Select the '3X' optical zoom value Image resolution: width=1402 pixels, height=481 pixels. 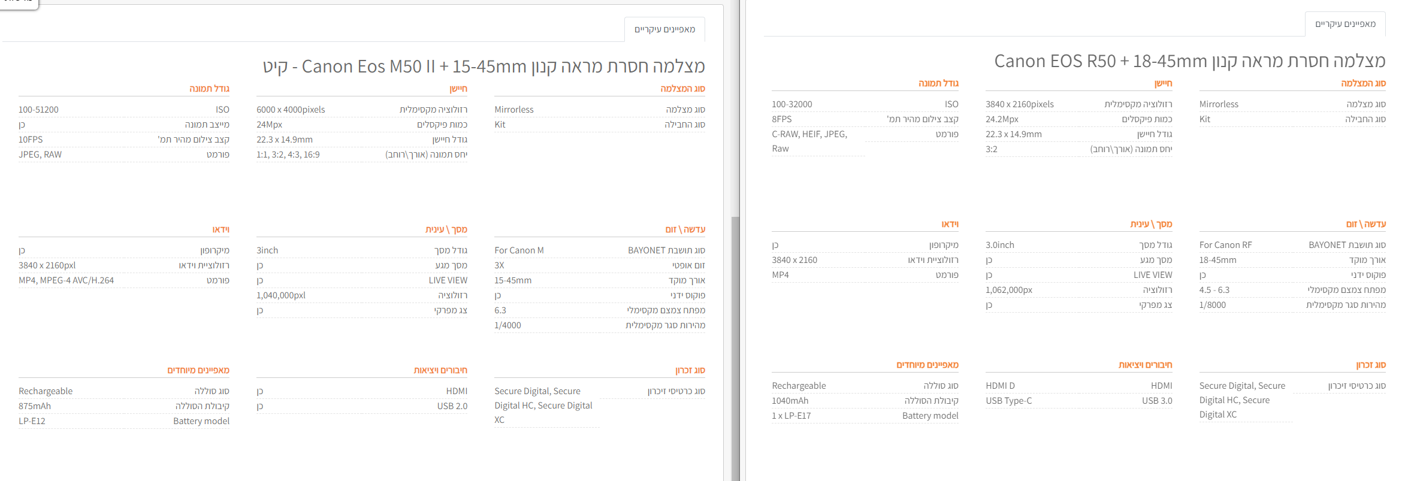tap(499, 265)
